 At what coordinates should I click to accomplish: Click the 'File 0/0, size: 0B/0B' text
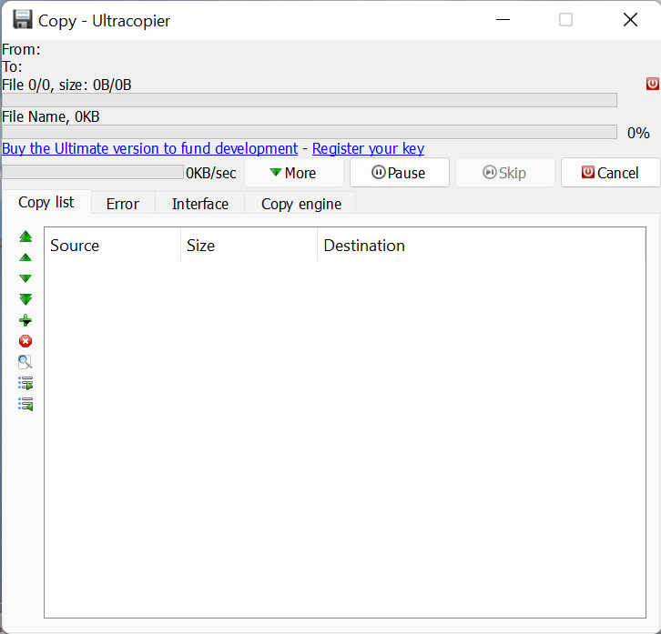pos(66,85)
